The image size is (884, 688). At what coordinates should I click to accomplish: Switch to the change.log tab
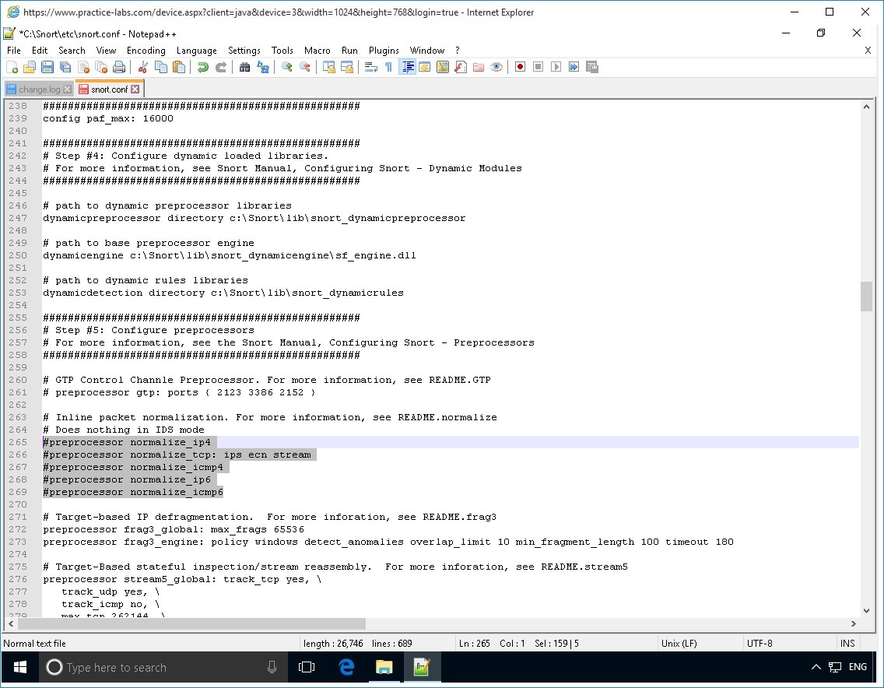click(x=39, y=90)
